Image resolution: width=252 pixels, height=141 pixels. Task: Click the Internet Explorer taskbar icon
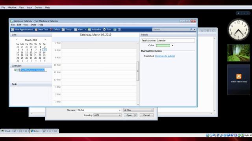(x=32, y=131)
